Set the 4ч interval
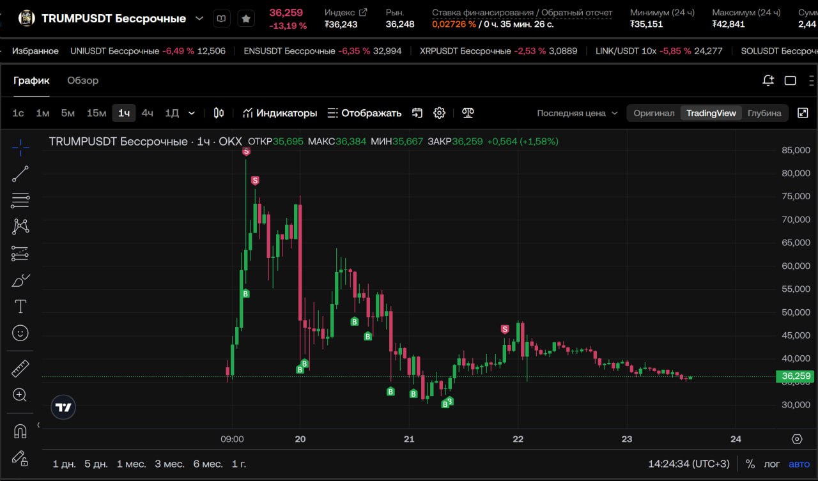This screenshot has height=481, width=818. (148, 113)
